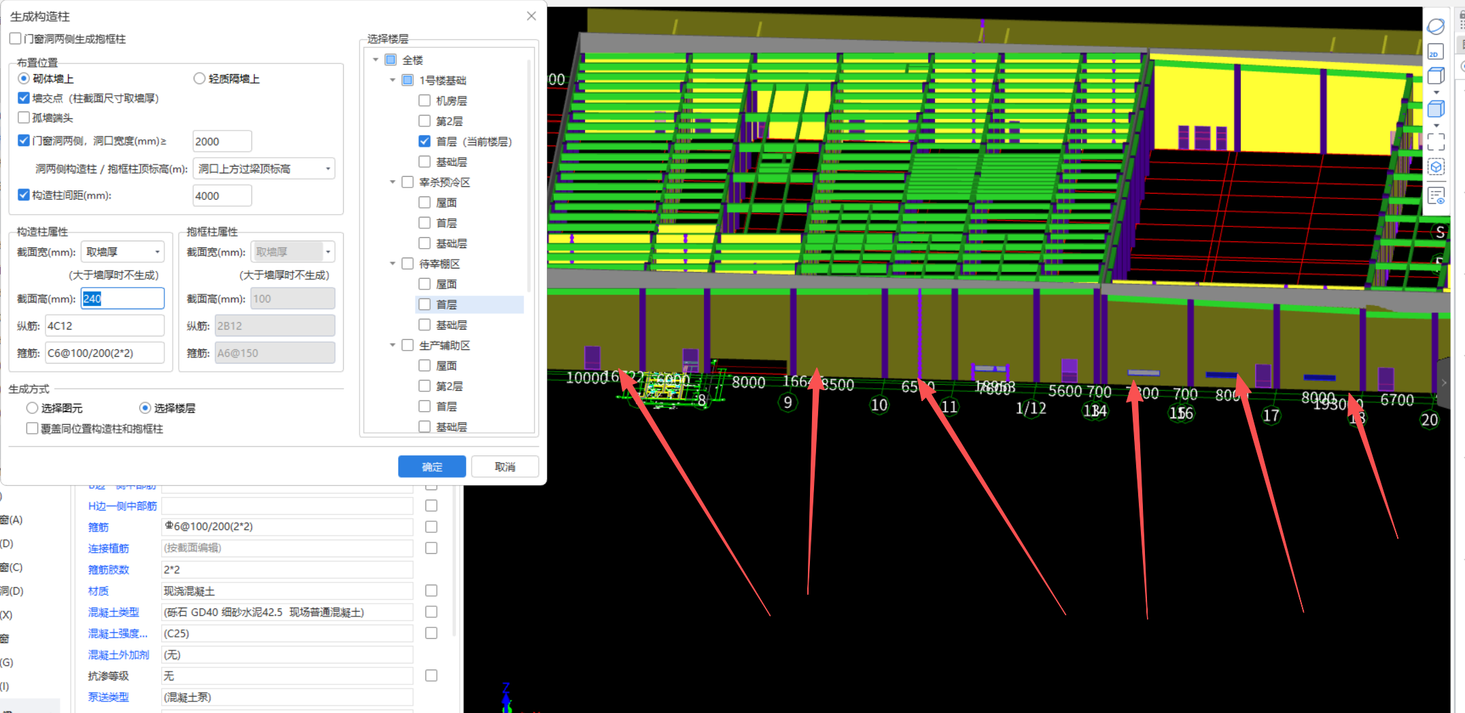This screenshot has height=713, width=1465.
Task: Click the 取消 button
Action: coord(505,467)
